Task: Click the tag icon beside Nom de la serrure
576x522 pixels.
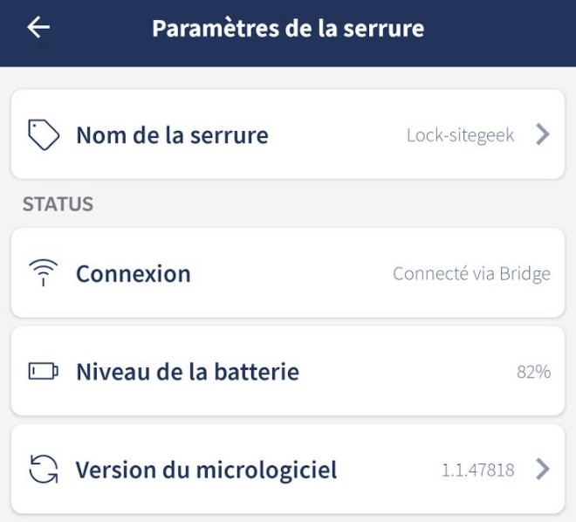Action: tap(44, 135)
